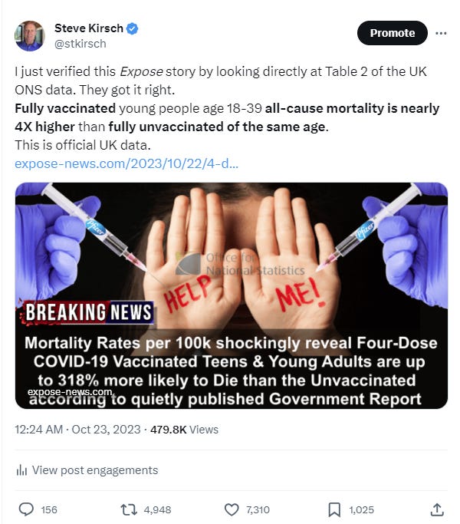Viewport: 460px width, 524px height.
Task: Click the 7,310 likes count
Action: pyautogui.click(x=258, y=510)
